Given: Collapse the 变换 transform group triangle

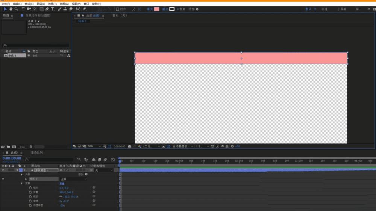Looking at the screenshot, I should tap(22, 184).
